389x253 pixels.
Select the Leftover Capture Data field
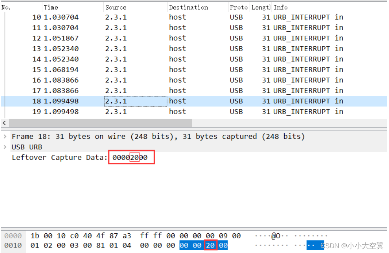58,157
